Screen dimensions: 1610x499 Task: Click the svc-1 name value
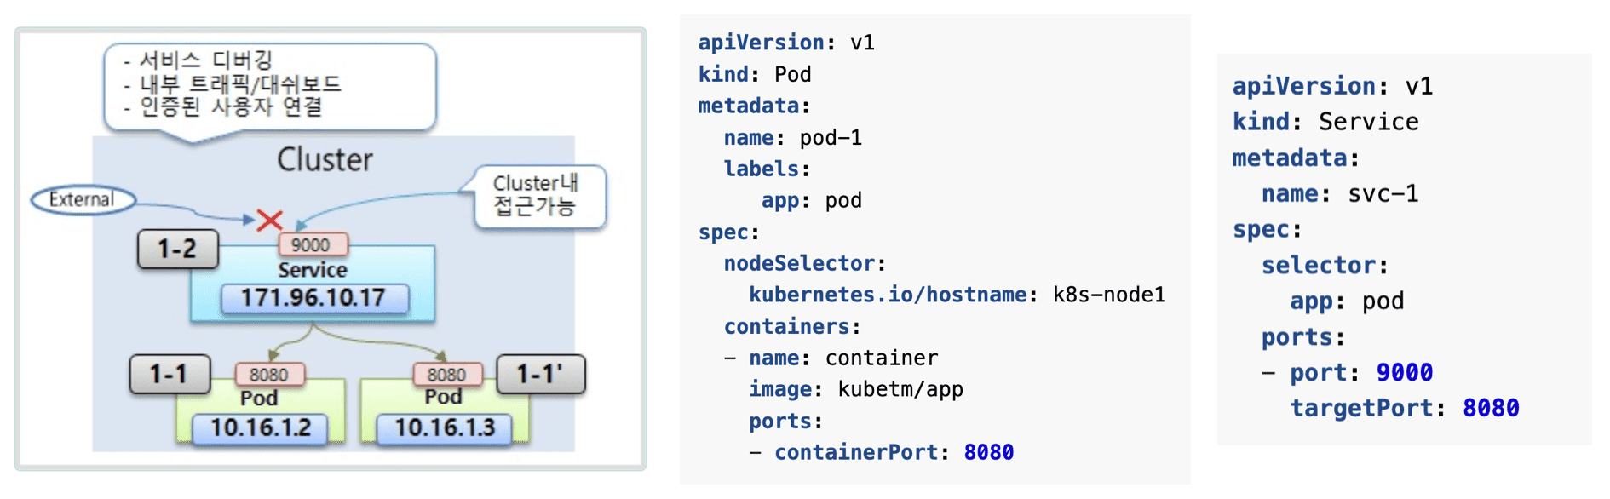coord(1383,194)
